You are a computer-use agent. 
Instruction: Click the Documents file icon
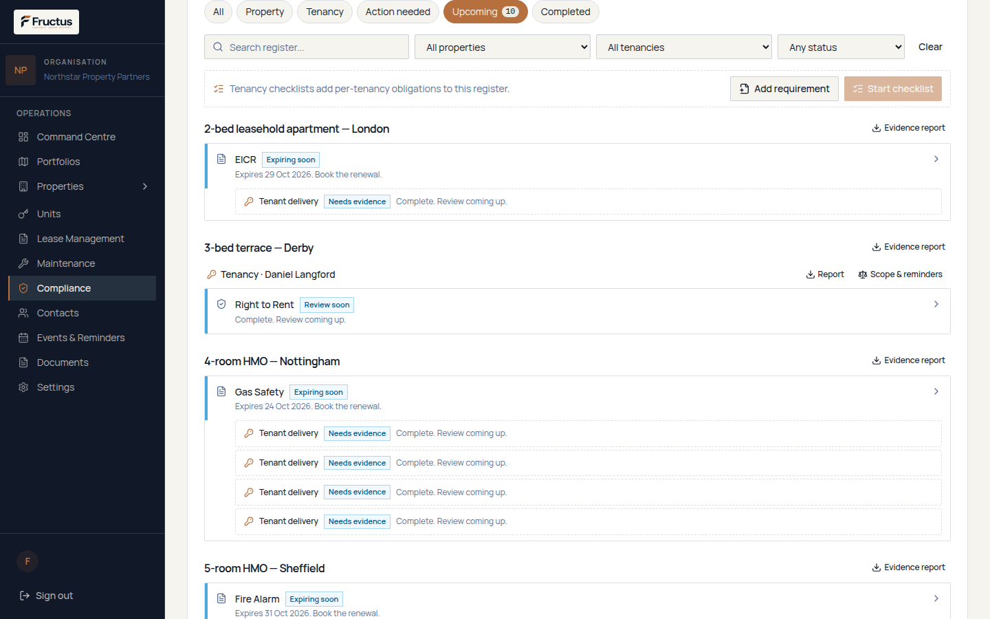click(23, 362)
